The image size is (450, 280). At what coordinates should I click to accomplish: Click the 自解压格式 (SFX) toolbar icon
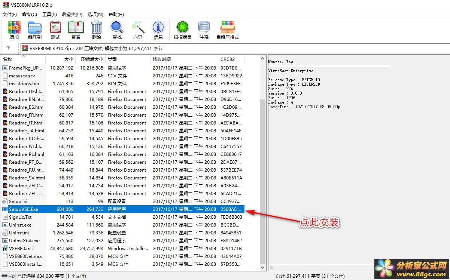click(x=228, y=27)
